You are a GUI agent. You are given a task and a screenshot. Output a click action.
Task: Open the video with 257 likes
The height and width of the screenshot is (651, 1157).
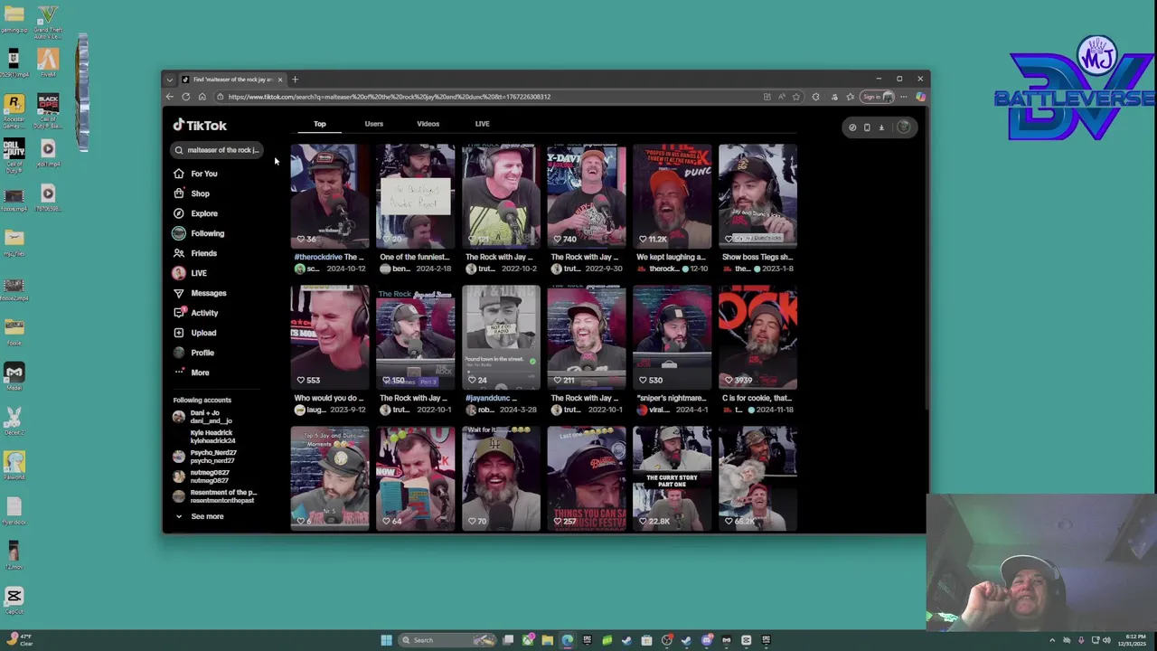587,478
